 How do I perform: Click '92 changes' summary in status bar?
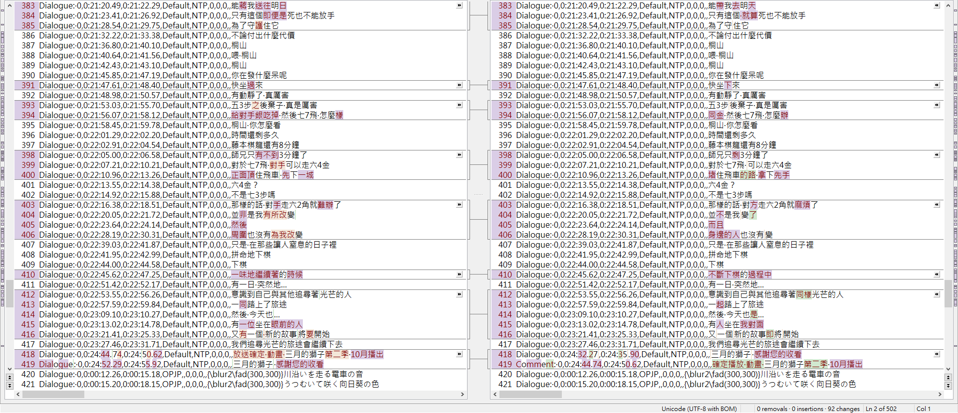(844, 409)
